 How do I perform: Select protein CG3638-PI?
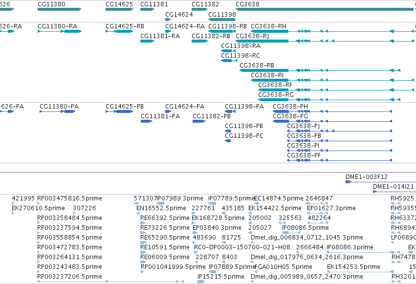(340, 151)
